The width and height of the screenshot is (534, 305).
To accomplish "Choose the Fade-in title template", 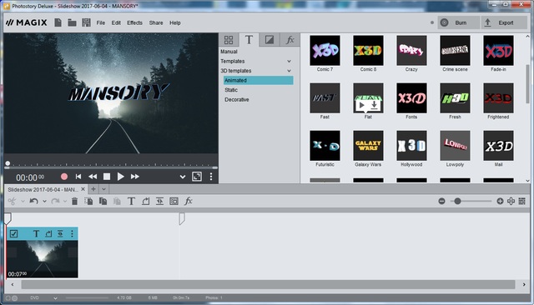I will (x=498, y=50).
